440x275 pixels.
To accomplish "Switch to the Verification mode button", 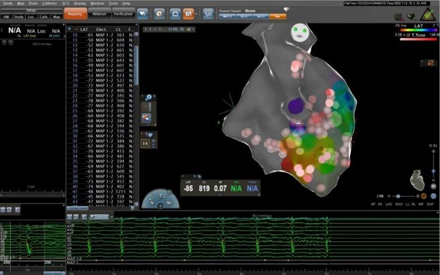I will [x=123, y=12].
